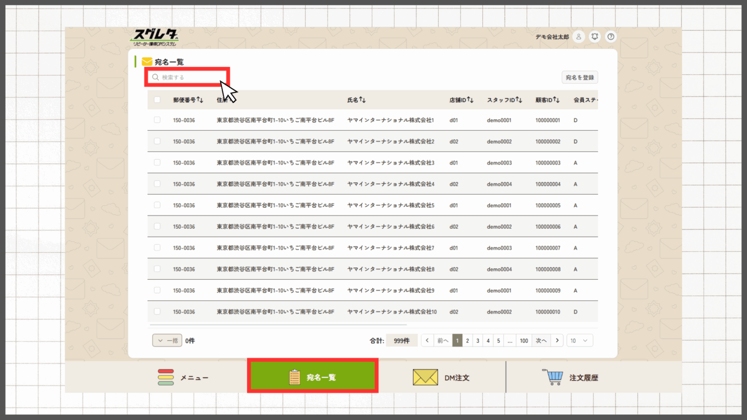Jump to page 100 in pagination
747x420 pixels.
(x=524, y=341)
